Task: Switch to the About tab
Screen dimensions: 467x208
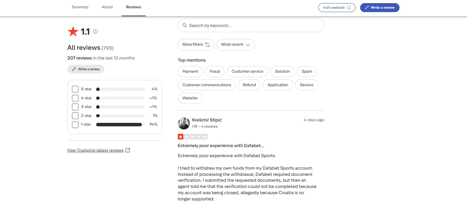Action: click(x=107, y=7)
